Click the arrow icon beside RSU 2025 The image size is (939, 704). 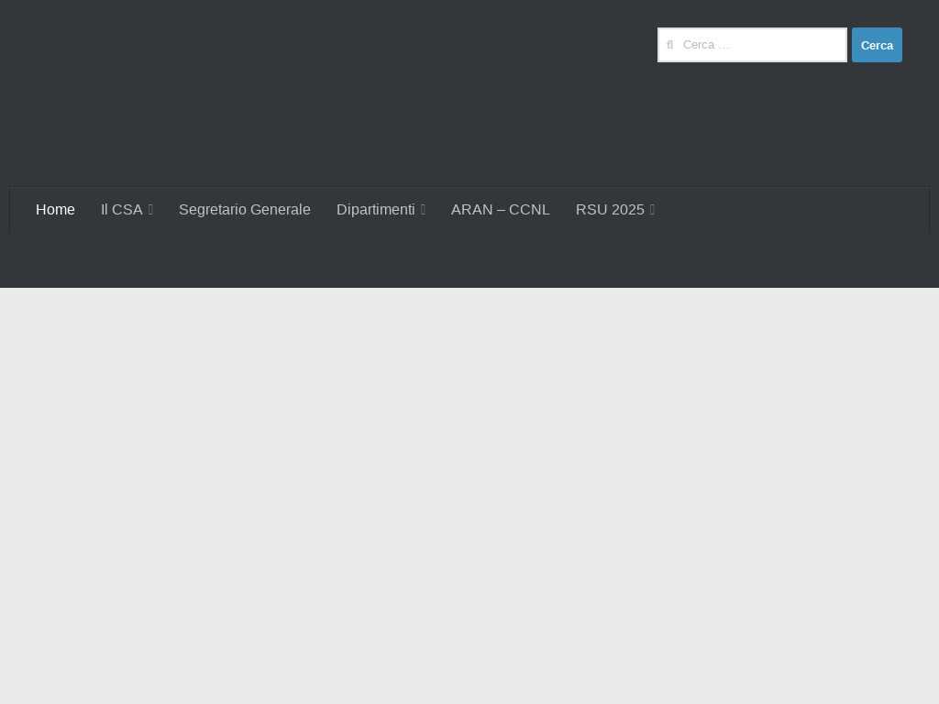pyautogui.click(x=652, y=210)
